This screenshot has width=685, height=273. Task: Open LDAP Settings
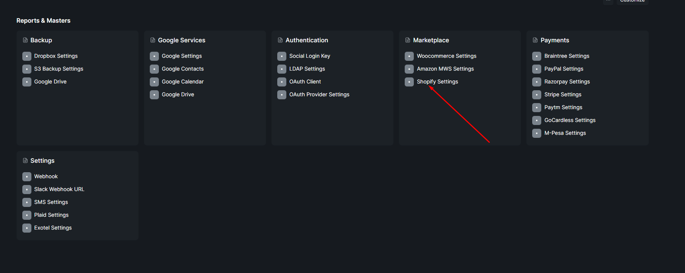[x=307, y=69]
